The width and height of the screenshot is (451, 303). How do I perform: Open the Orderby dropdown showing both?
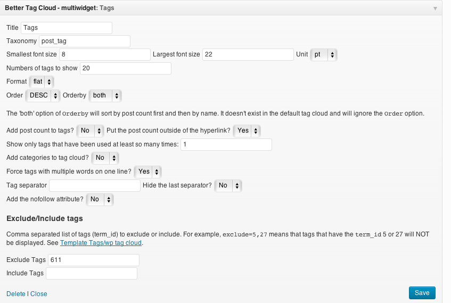105,95
